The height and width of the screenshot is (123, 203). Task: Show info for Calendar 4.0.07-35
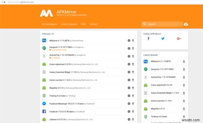click(129, 120)
